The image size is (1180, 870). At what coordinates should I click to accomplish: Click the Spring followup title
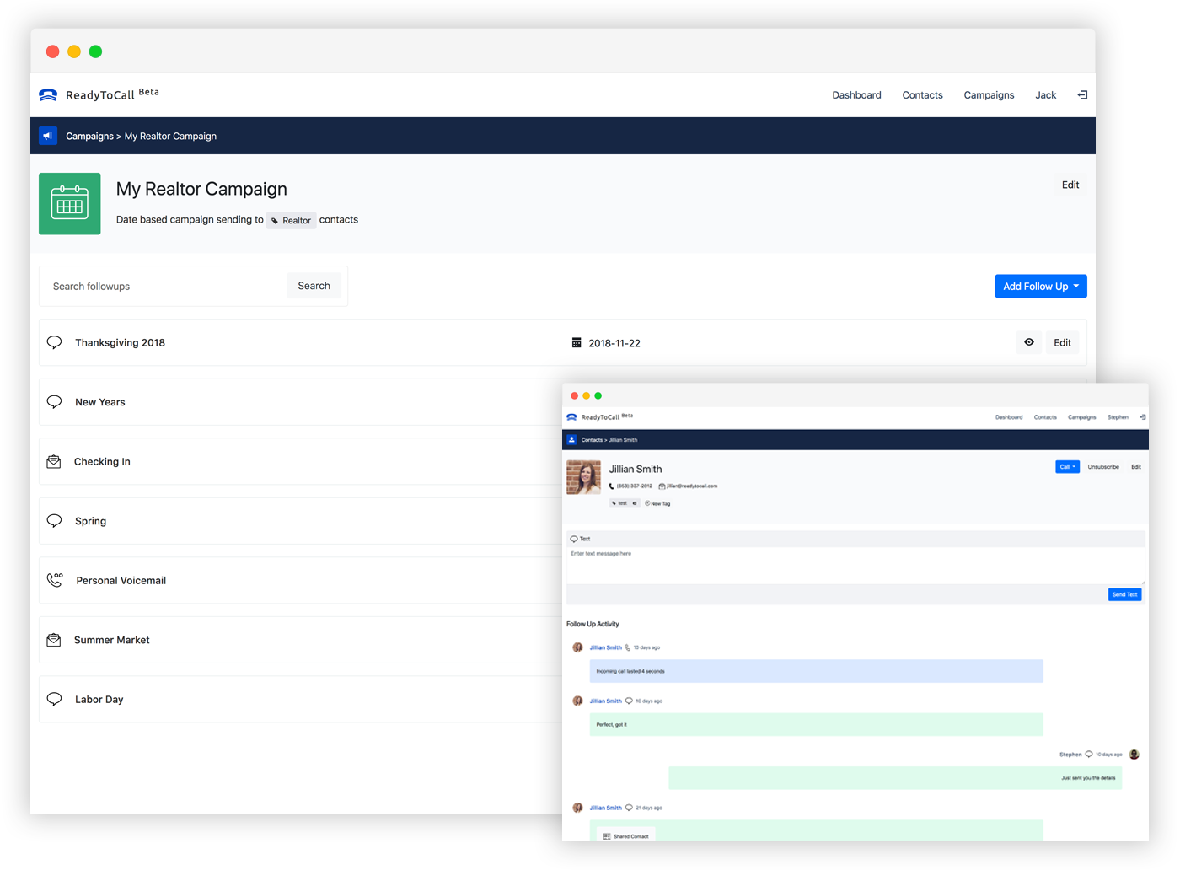pyautogui.click(x=90, y=521)
